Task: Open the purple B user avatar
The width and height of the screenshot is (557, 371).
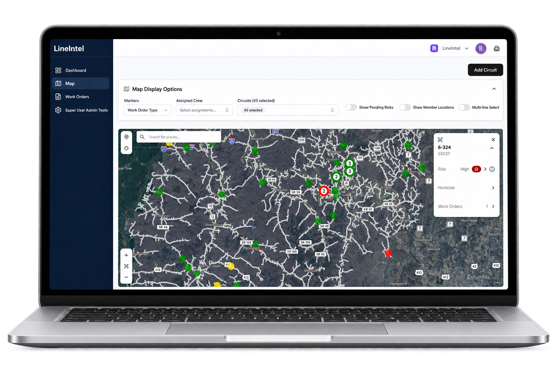Action: point(481,49)
